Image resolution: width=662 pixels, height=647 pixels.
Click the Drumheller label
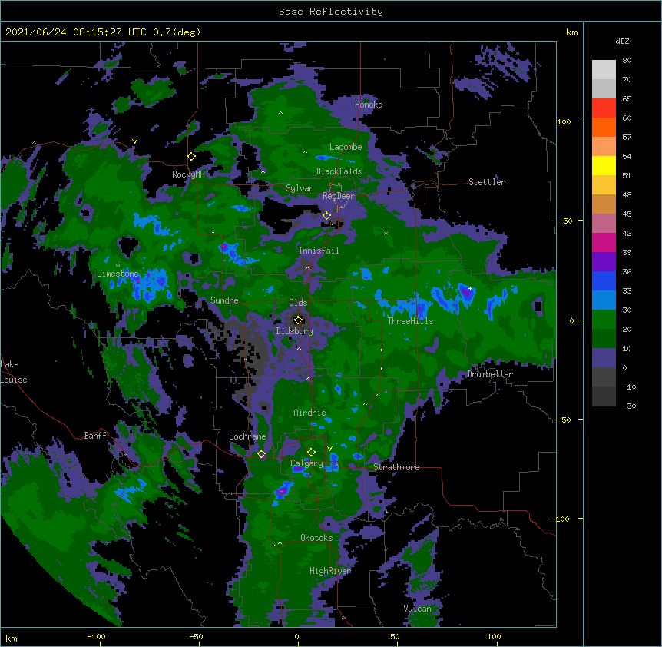tap(490, 374)
